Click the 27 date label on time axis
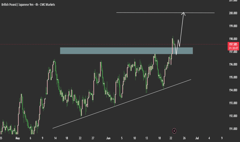The width and height of the screenshot is (240, 142). 93,138
